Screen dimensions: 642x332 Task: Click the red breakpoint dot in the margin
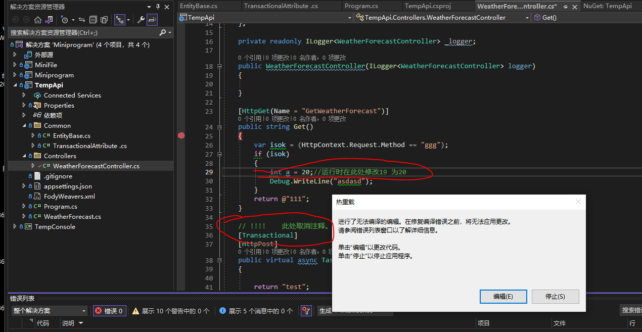click(x=181, y=135)
